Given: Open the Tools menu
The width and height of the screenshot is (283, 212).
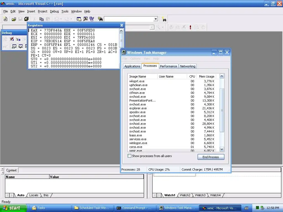Looking at the screenshot, I should (x=65, y=11).
